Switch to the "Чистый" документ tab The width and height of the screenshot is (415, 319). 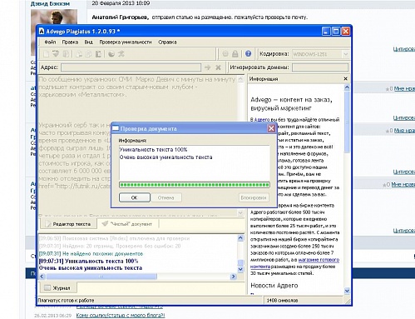coord(128,224)
